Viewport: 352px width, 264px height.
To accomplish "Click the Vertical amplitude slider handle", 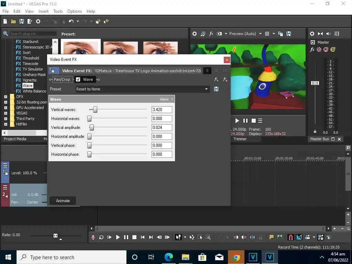I will coord(91,128).
